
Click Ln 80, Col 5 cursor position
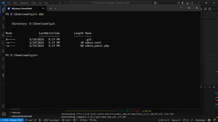[x=164, y=120]
